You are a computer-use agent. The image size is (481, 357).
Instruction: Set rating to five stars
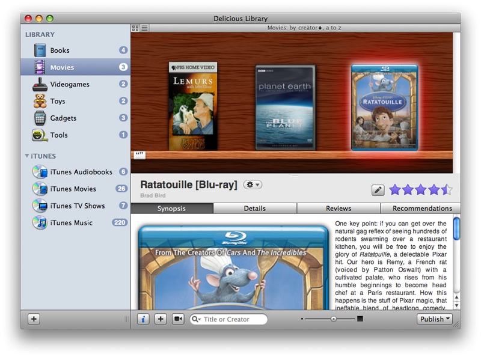pos(447,190)
